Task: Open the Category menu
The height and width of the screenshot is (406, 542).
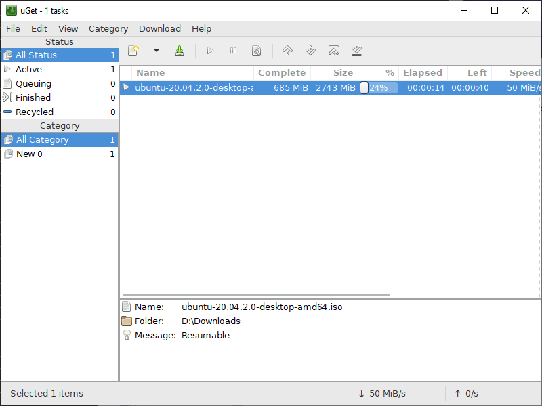Action: [108, 28]
